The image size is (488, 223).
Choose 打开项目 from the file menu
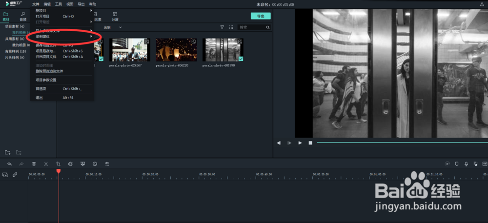62,16
